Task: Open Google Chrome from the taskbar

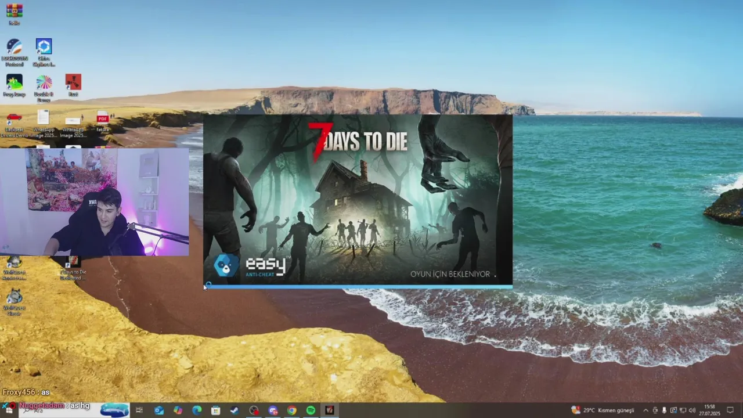Action: click(x=292, y=410)
